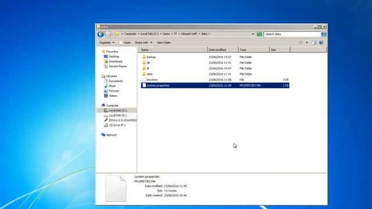Screen dimensions: 372x209
Task: Toggle the preview pane icon
Action: pos(314,42)
